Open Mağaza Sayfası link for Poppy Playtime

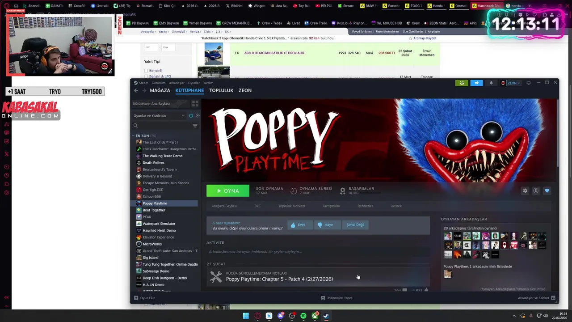[x=224, y=206]
